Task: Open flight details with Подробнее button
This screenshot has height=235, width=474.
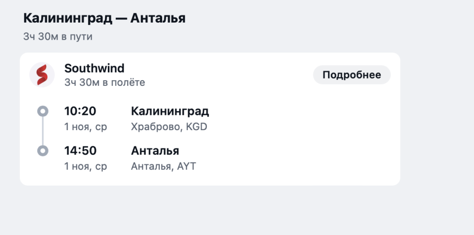Action: click(351, 75)
